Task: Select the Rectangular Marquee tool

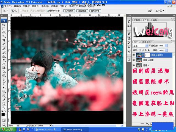Action: (4, 29)
